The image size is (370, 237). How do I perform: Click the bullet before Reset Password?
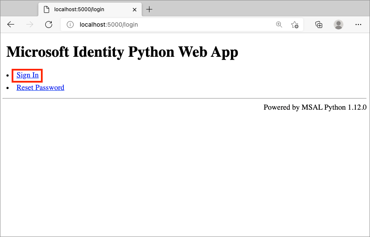tap(8, 88)
